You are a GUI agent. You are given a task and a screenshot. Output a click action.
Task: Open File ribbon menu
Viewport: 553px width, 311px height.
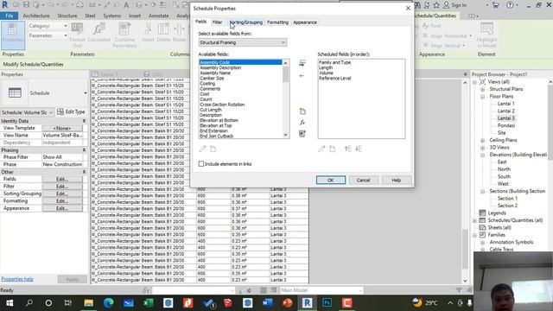point(10,16)
